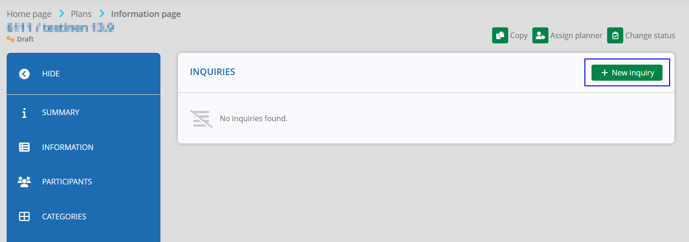
Task: Click the orange Draft status gears icon
Action: click(x=10, y=39)
